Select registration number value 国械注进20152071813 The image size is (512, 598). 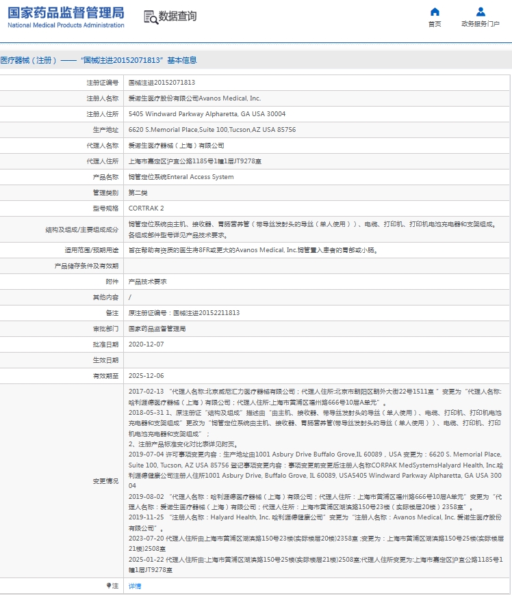point(162,83)
